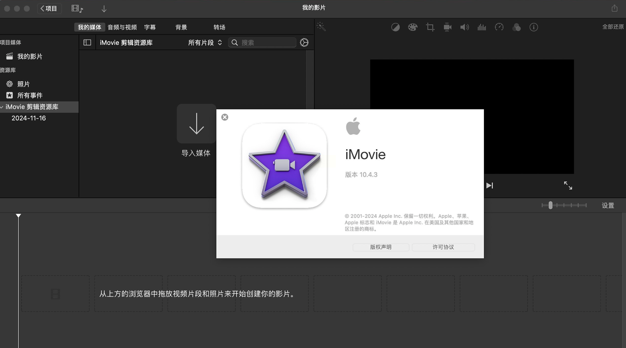Adjust the timeline zoom slider
The height and width of the screenshot is (348, 626).
point(550,205)
